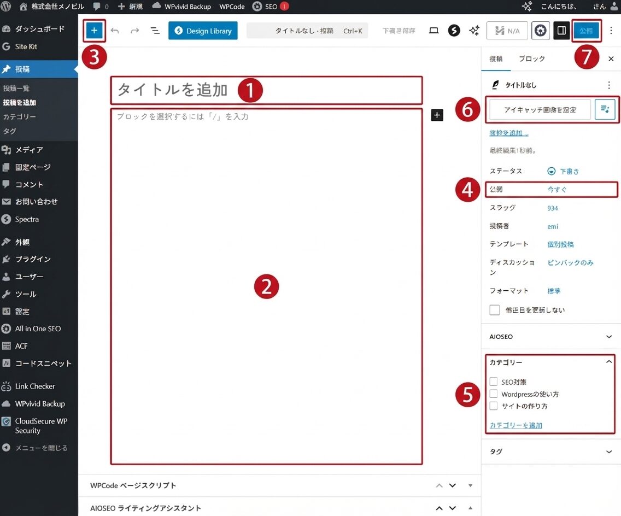Open the AI sparkle assistant icon
The image size is (621, 516).
474,31
